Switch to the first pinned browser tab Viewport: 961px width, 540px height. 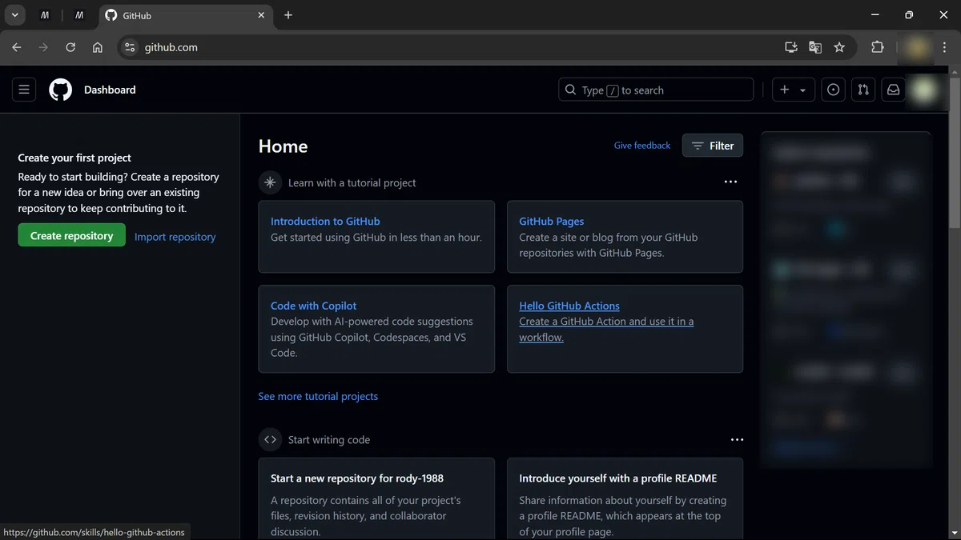point(45,15)
